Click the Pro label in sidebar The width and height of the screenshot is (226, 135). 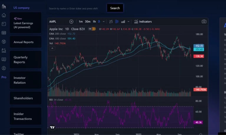click(x=4, y=77)
